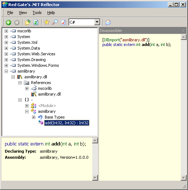Click the referenced asmlibrary.dll books icon
The image size is (188, 190).
coord(33,94)
